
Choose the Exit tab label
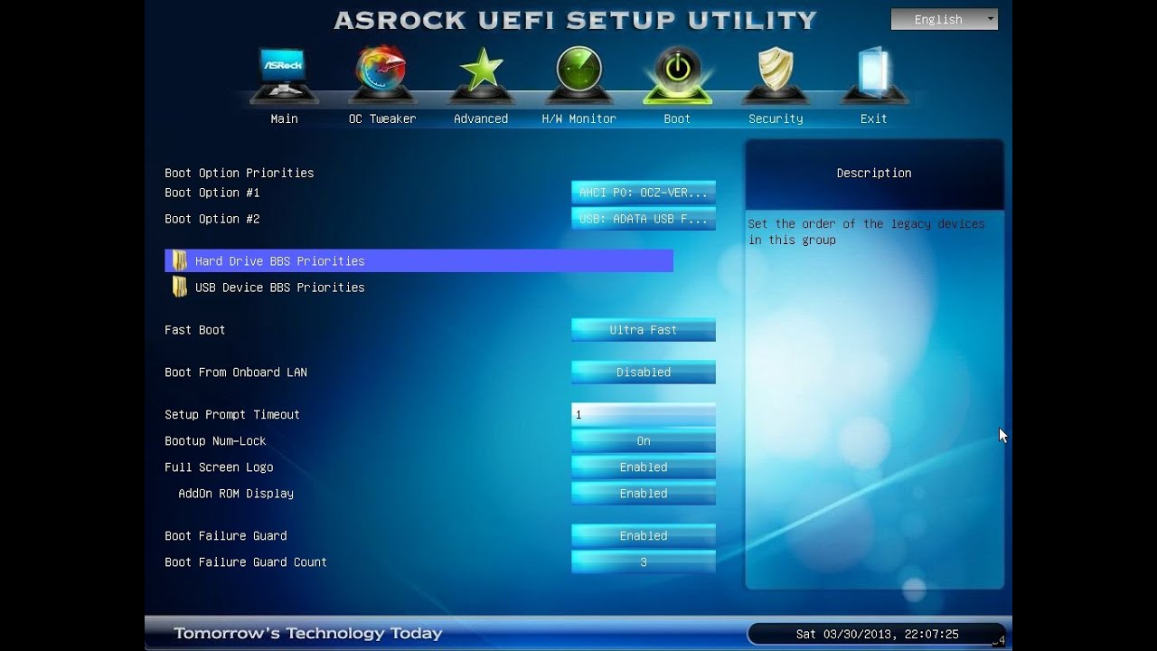point(874,118)
